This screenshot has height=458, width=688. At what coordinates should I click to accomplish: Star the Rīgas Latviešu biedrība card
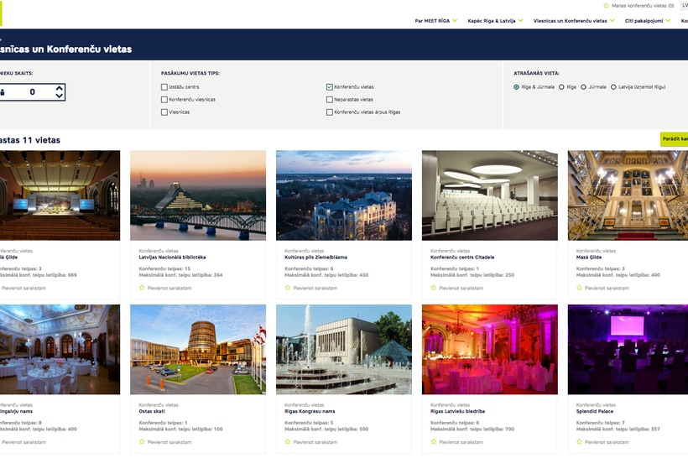click(x=434, y=442)
